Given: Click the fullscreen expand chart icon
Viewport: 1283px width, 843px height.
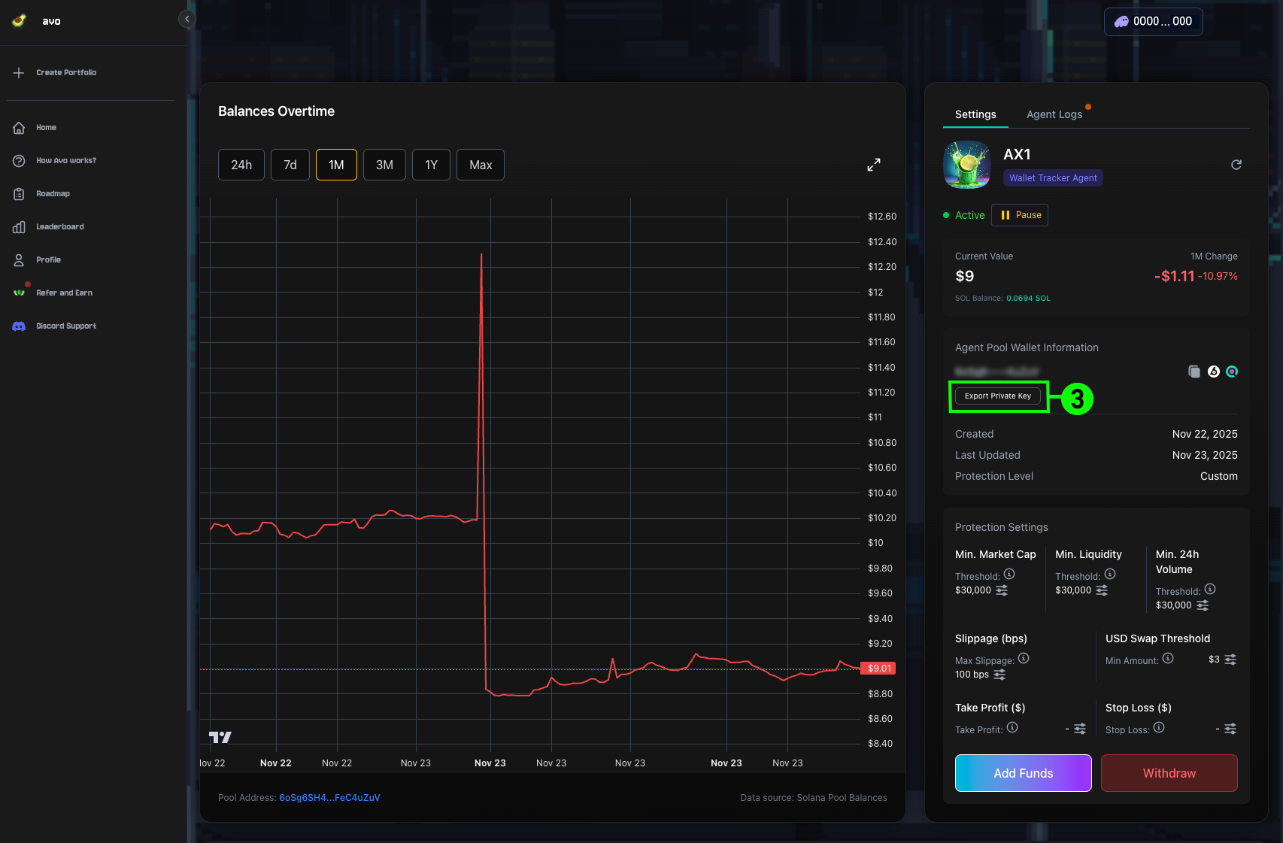Looking at the screenshot, I should [x=873, y=165].
